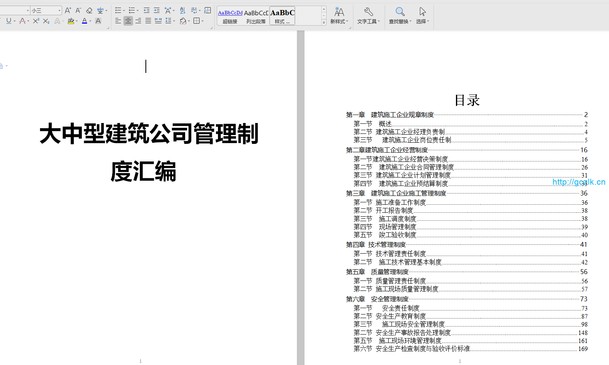Select the 超链接 style
This screenshot has height=365, width=609.
pyautogui.click(x=230, y=16)
